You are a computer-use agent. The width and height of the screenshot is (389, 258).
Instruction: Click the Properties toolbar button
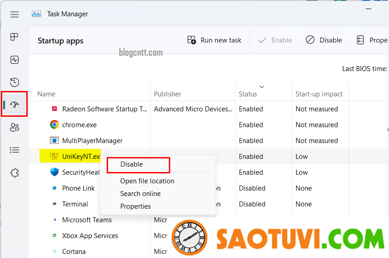click(x=372, y=40)
